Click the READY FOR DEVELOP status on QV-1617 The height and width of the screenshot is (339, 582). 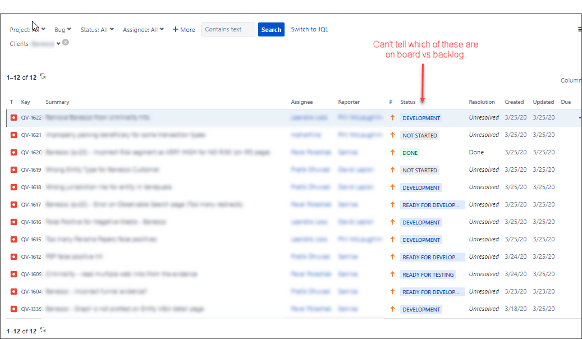(432, 205)
